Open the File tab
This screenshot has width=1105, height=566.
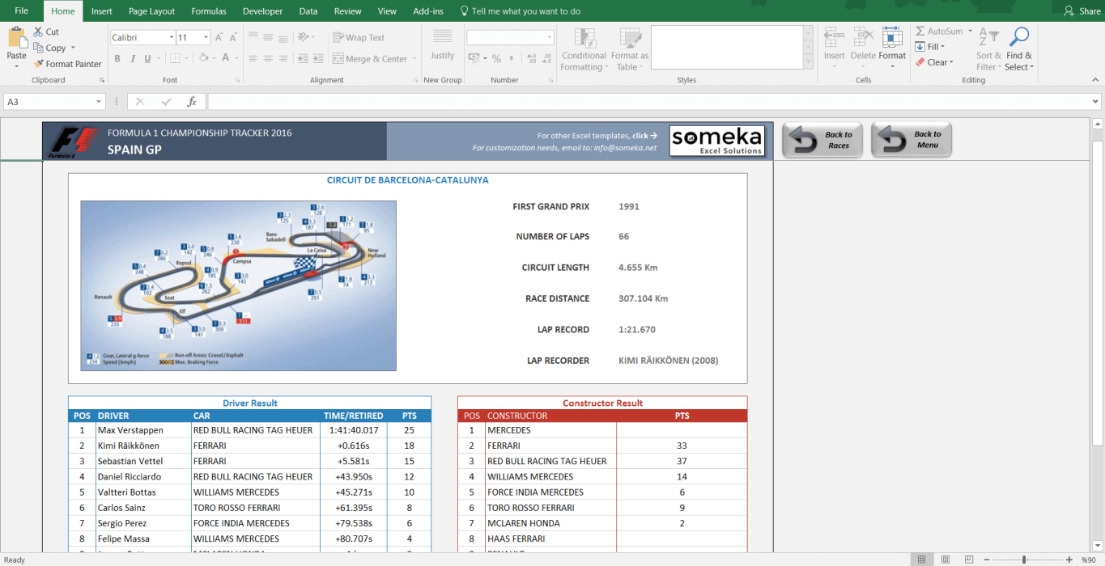coord(21,11)
